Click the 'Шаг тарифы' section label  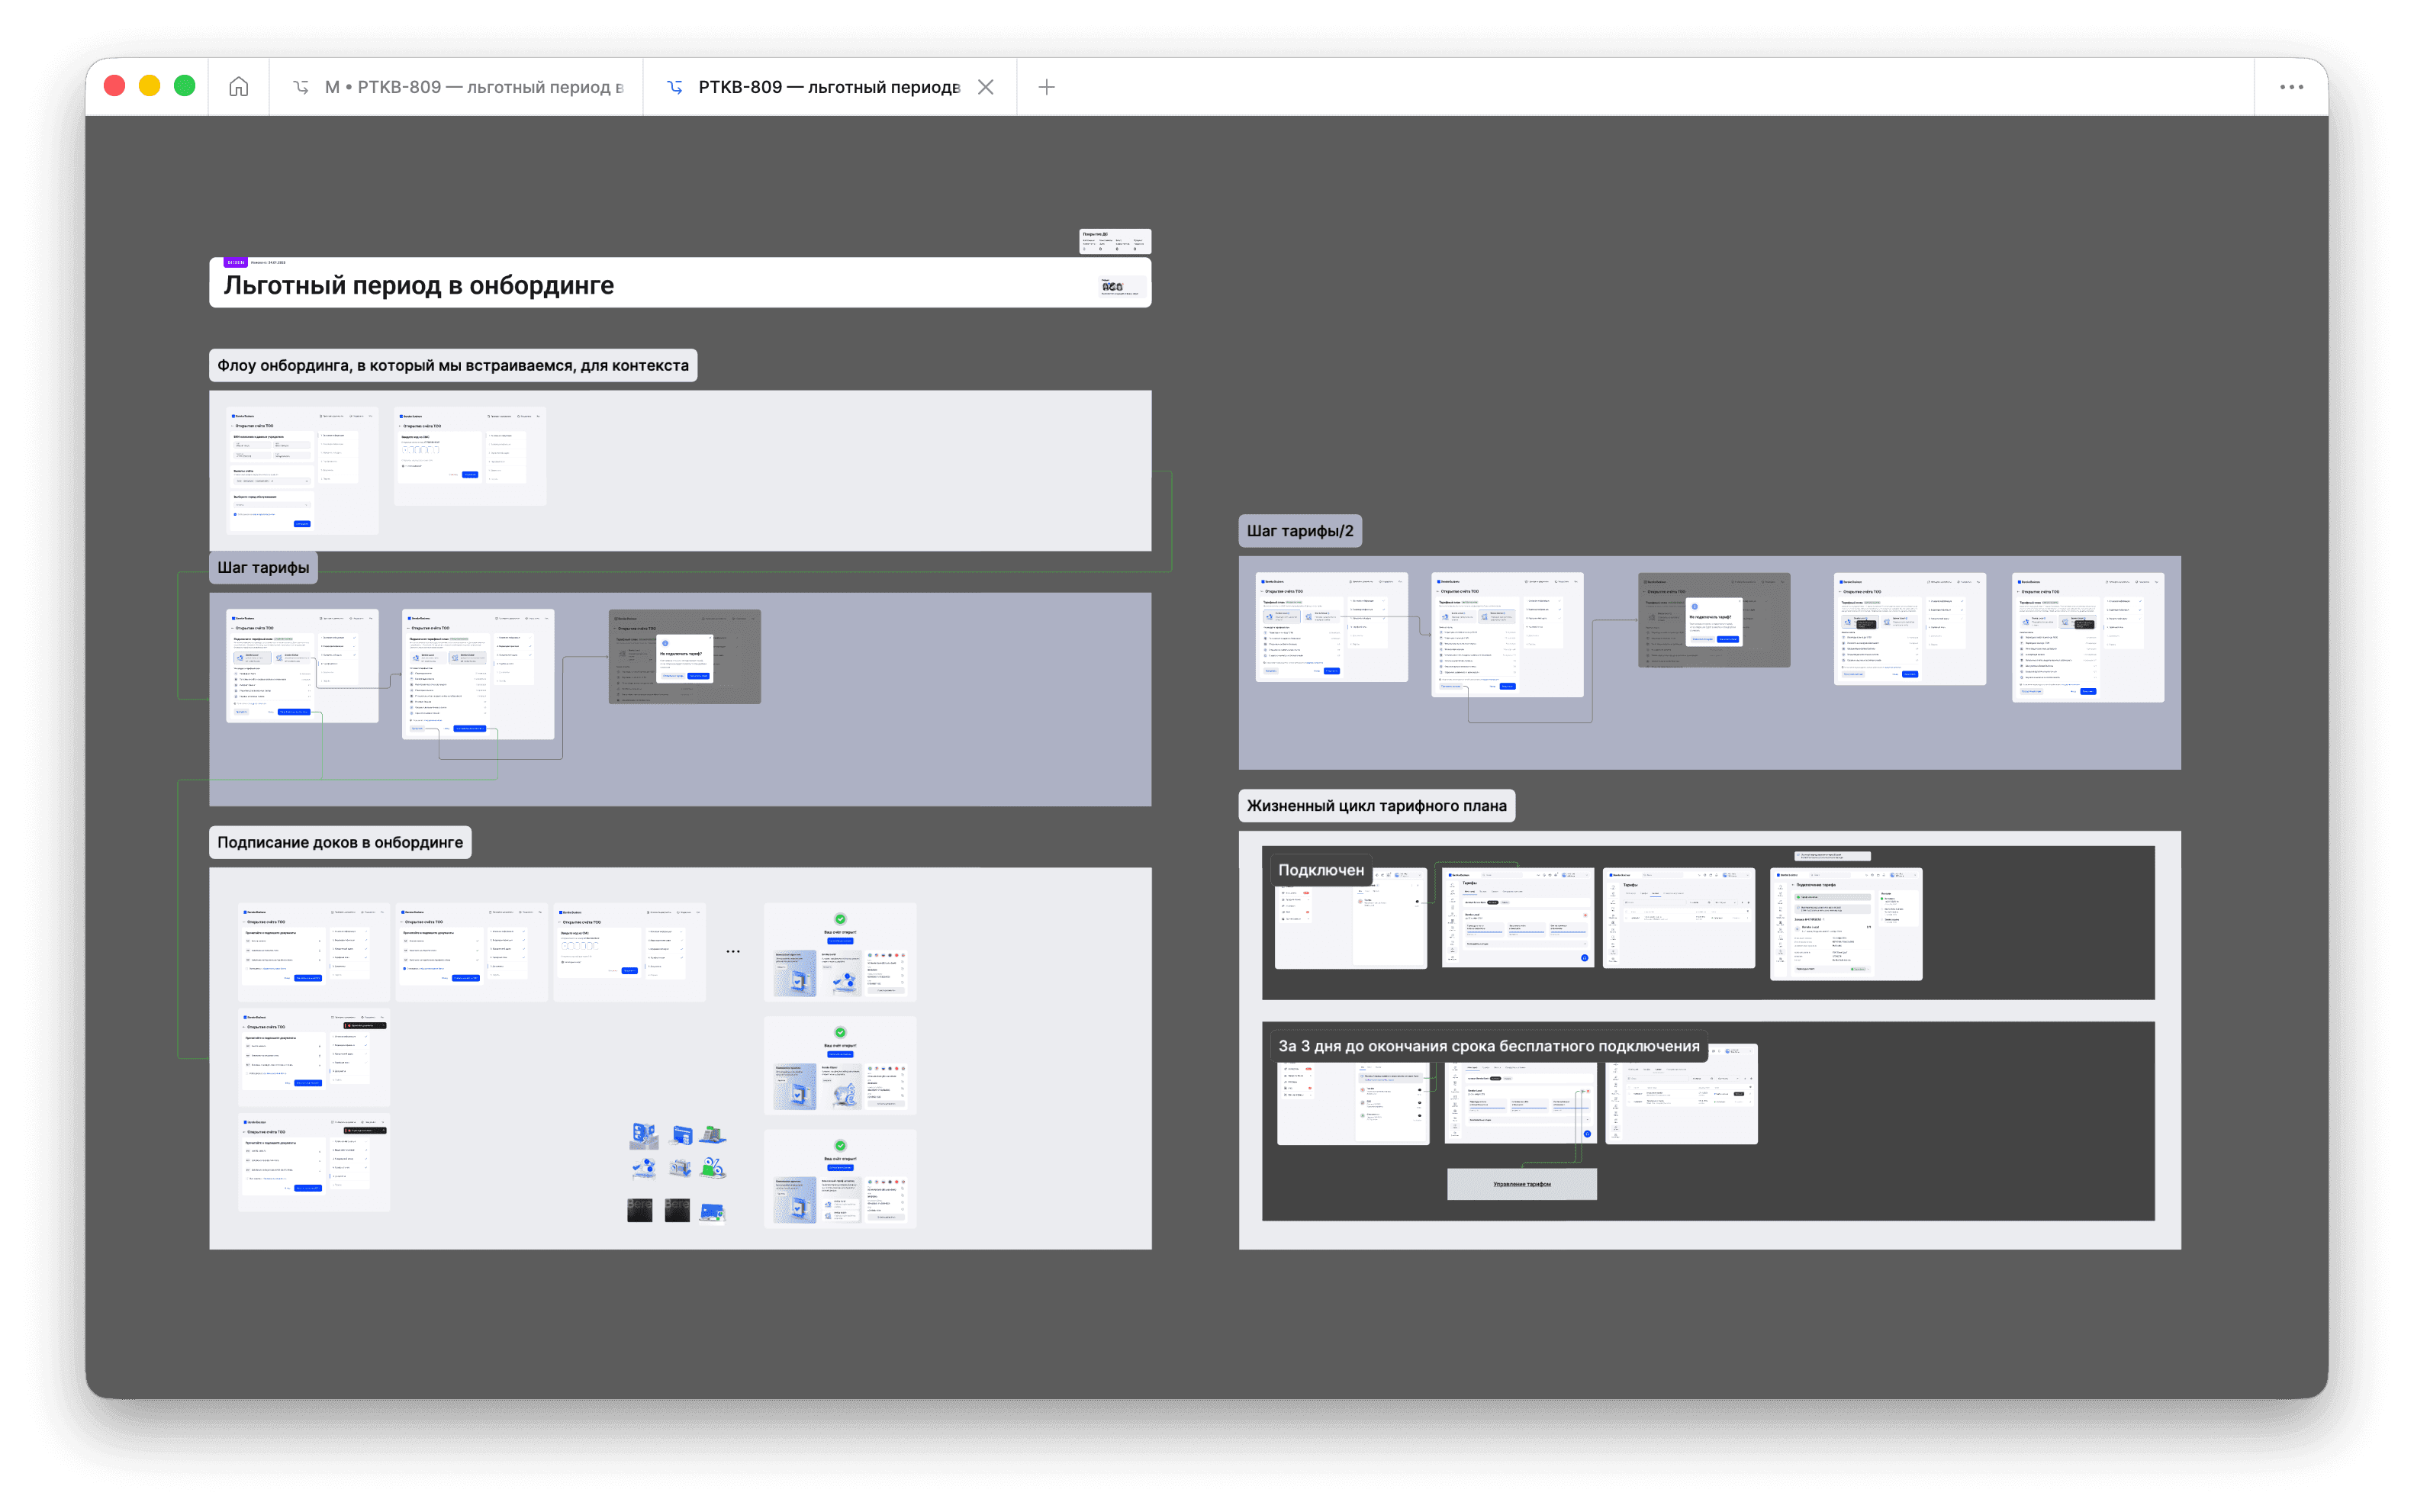pos(263,567)
